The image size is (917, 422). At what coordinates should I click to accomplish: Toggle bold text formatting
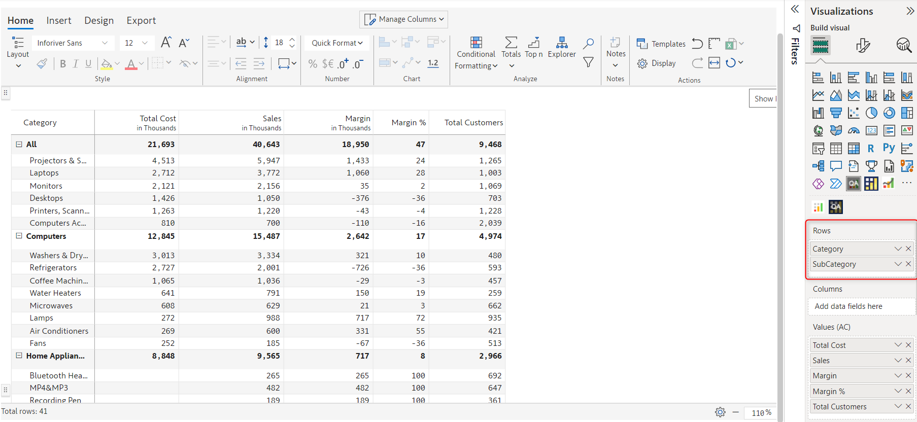pos(63,64)
